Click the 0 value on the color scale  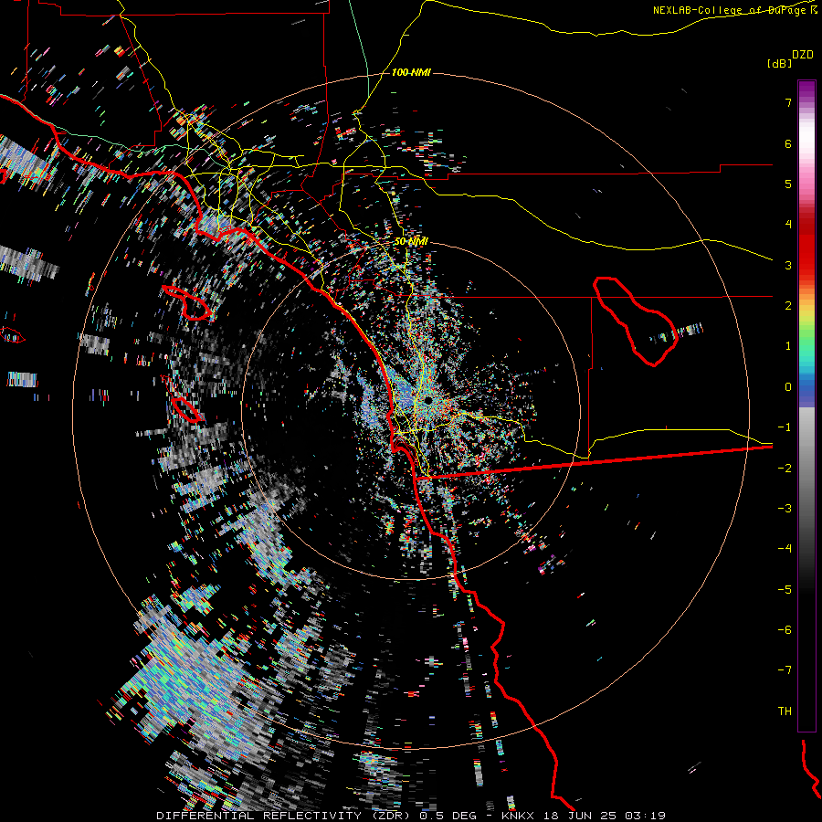coord(788,387)
